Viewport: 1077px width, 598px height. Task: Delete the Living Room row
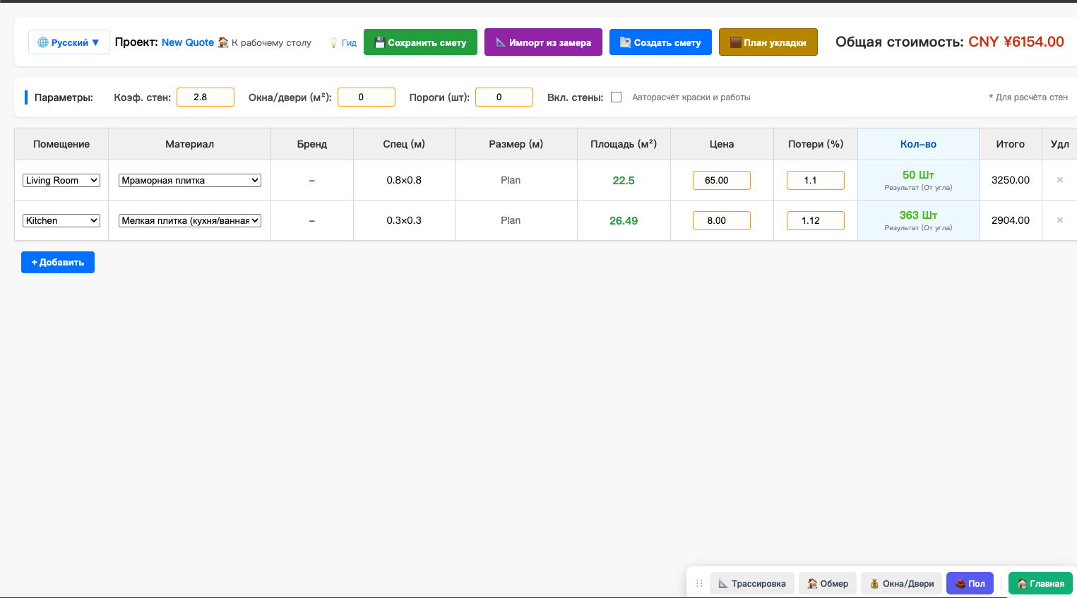click(1060, 180)
